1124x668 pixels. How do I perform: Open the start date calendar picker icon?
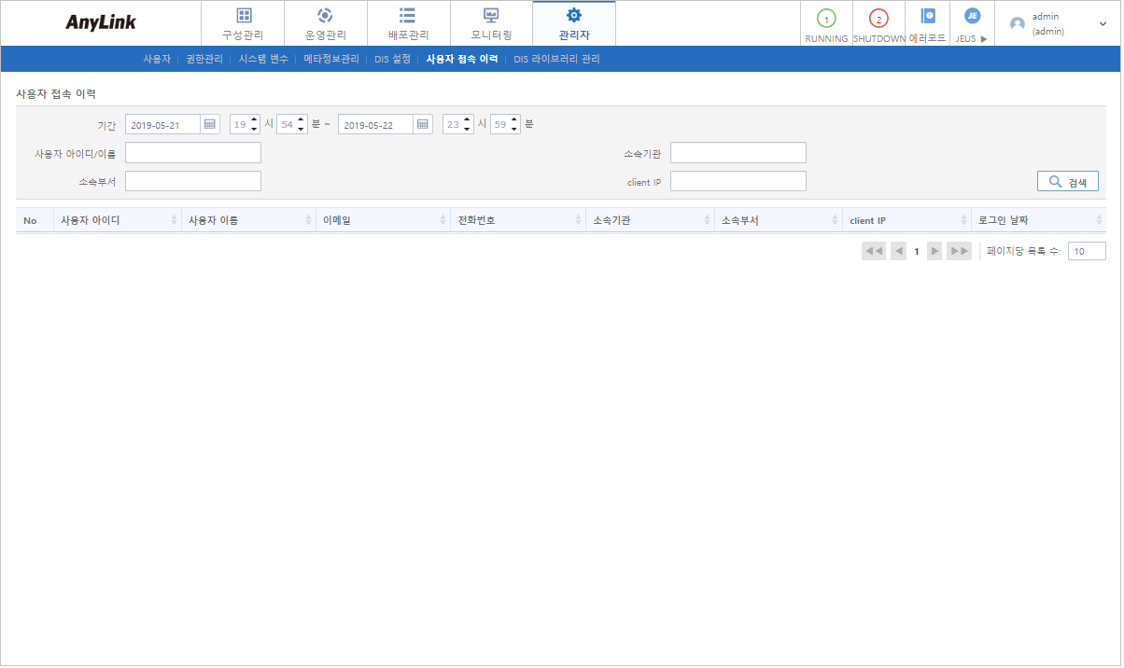pos(210,125)
